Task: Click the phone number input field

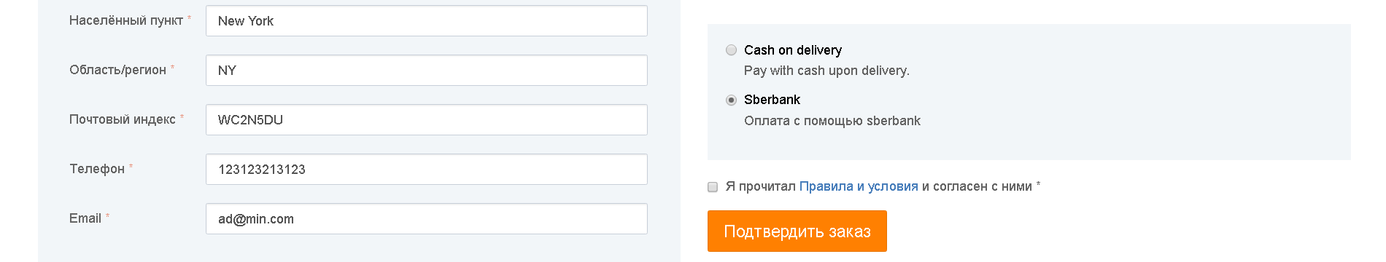Action: (427, 170)
